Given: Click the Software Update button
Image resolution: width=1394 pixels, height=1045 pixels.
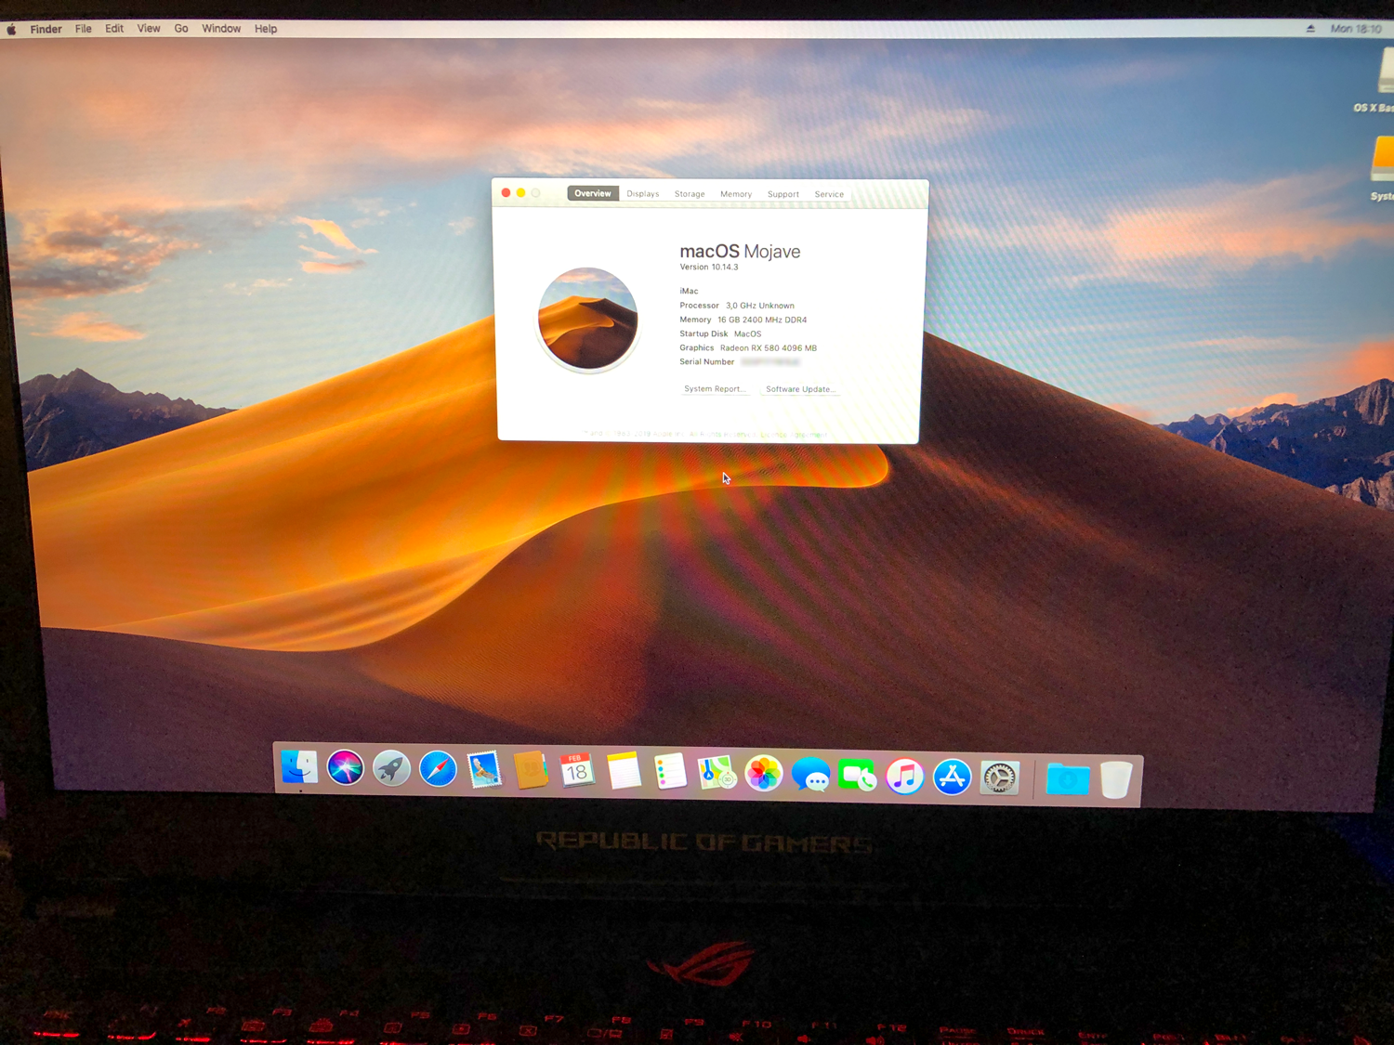Looking at the screenshot, I should click(x=800, y=389).
